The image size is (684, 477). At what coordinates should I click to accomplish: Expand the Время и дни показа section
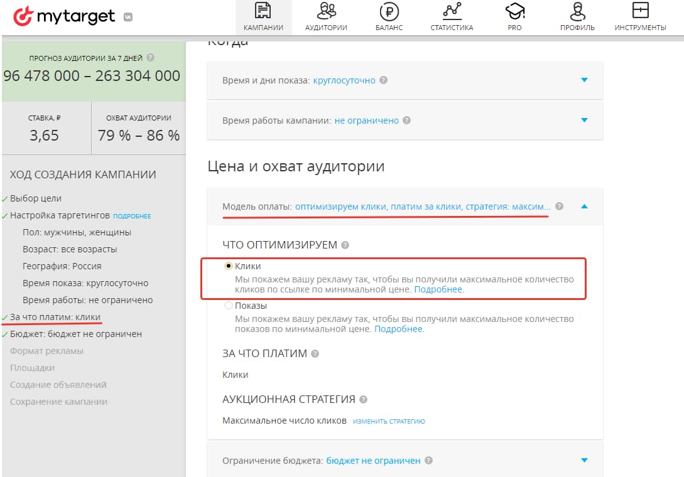click(x=584, y=80)
